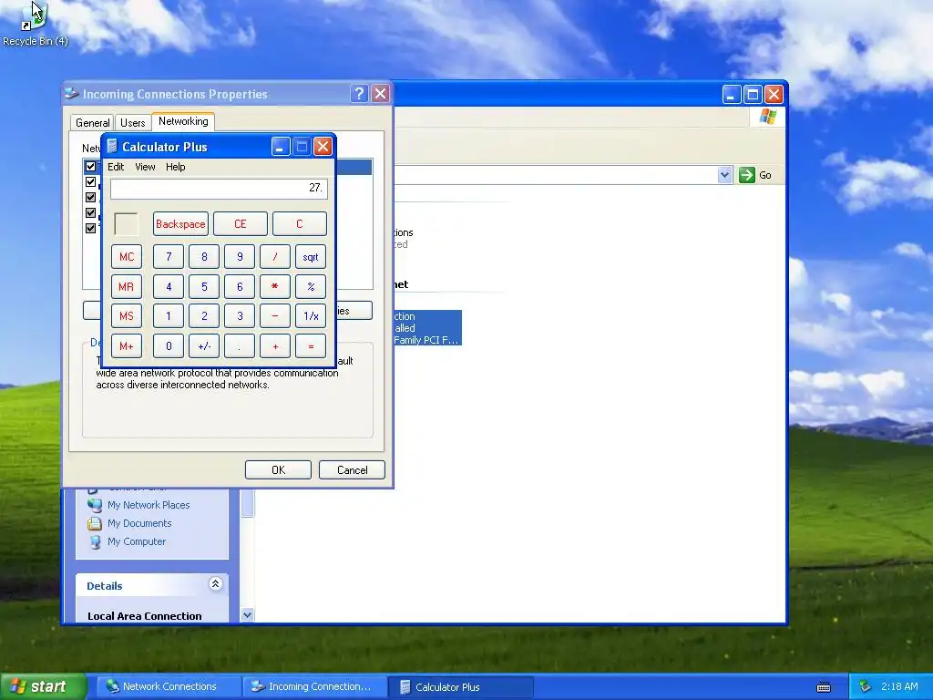The height and width of the screenshot is (700, 933).
Task: Click OK in Incoming Connections Properties
Action: 278,469
